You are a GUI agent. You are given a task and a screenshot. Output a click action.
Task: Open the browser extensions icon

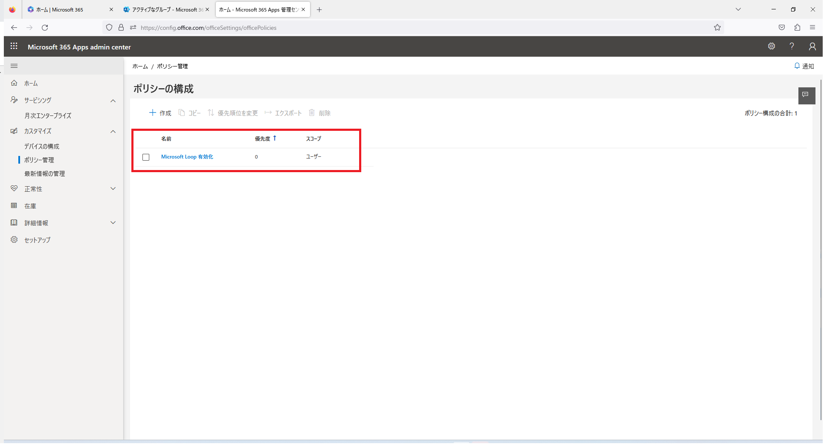797,28
